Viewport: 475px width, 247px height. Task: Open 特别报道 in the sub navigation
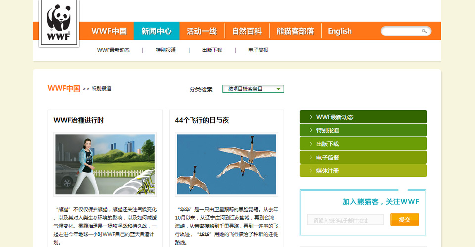(x=166, y=50)
